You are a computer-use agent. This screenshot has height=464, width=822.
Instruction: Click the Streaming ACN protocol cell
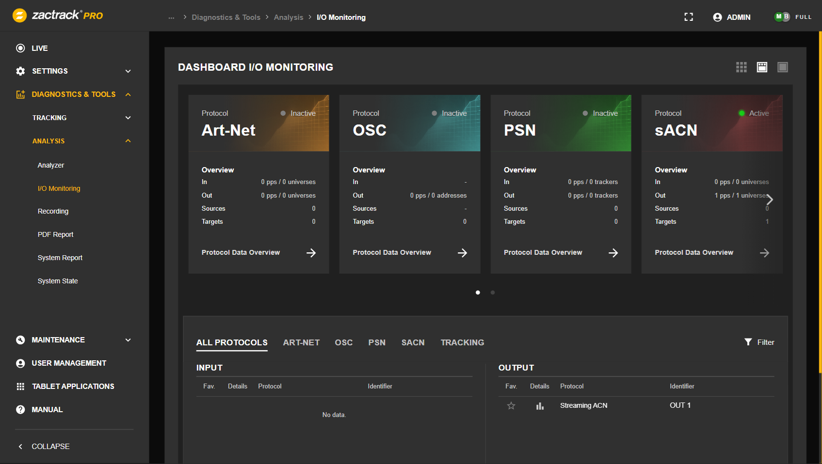point(583,405)
